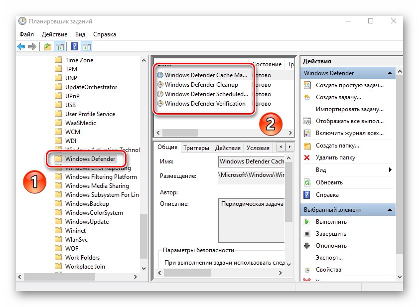Image resolution: width=419 pixels, height=307 pixels.
Task: Click the Windows Defender Verification task clock icon
Action: pos(160,104)
